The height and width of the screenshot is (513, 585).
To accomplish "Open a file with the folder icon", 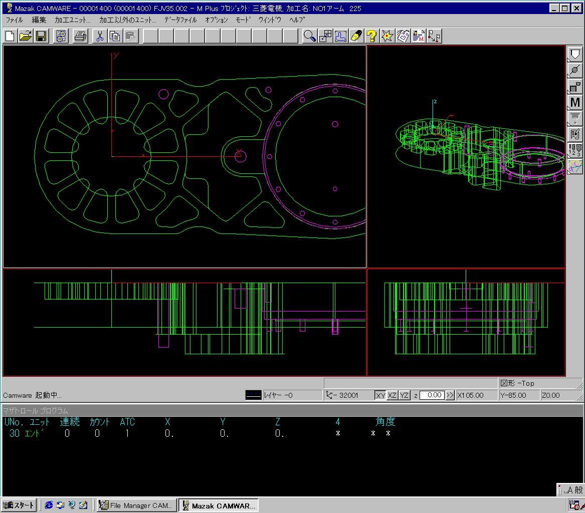I will click(x=26, y=36).
